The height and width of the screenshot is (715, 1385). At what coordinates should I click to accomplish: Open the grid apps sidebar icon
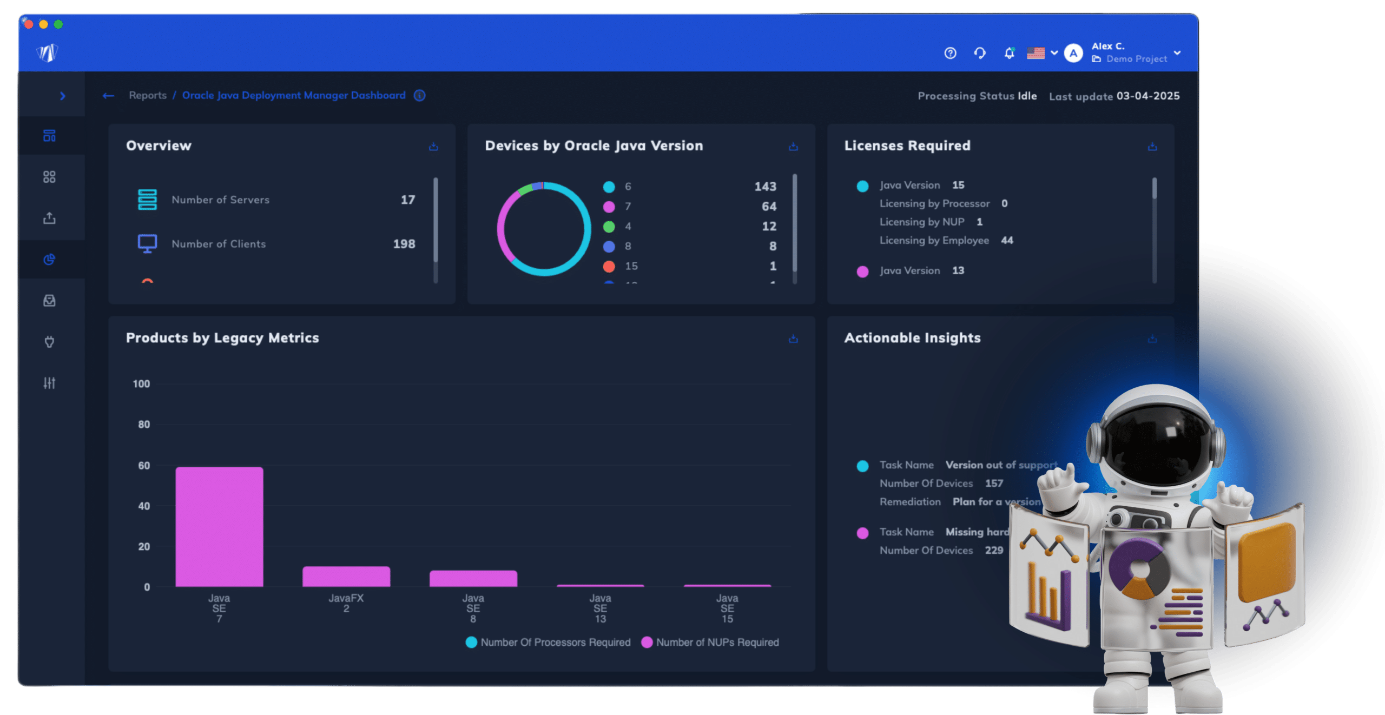[x=49, y=177]
